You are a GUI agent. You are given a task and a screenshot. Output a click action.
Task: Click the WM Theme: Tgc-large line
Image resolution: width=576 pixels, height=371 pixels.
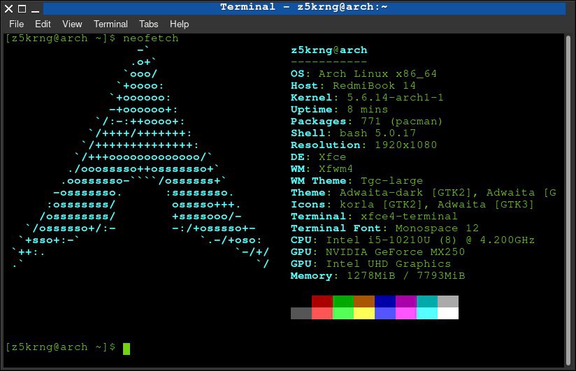click(357, 181)
